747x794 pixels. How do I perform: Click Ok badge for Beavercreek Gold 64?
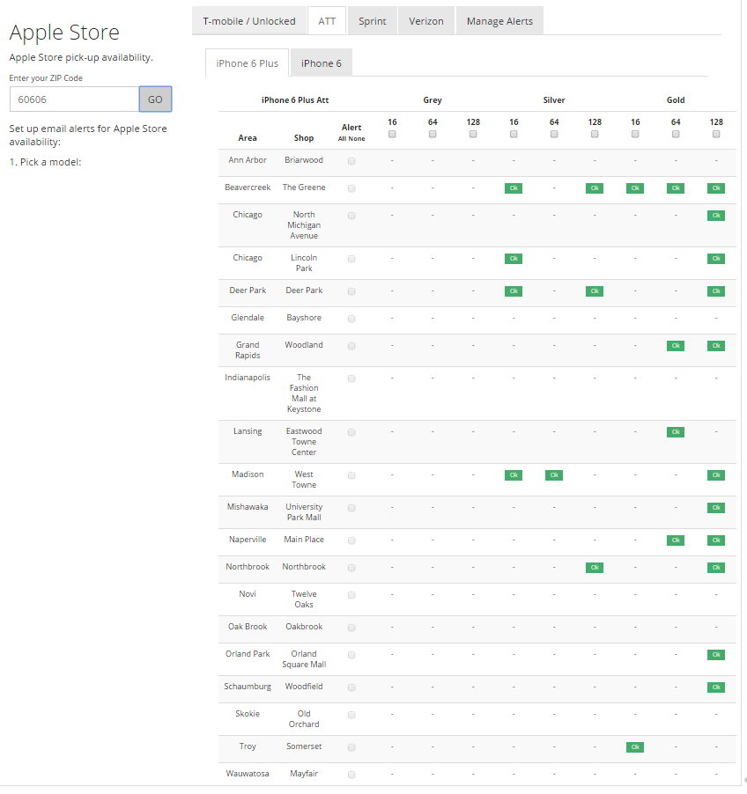pyautogui.click(x=676, y=188)
